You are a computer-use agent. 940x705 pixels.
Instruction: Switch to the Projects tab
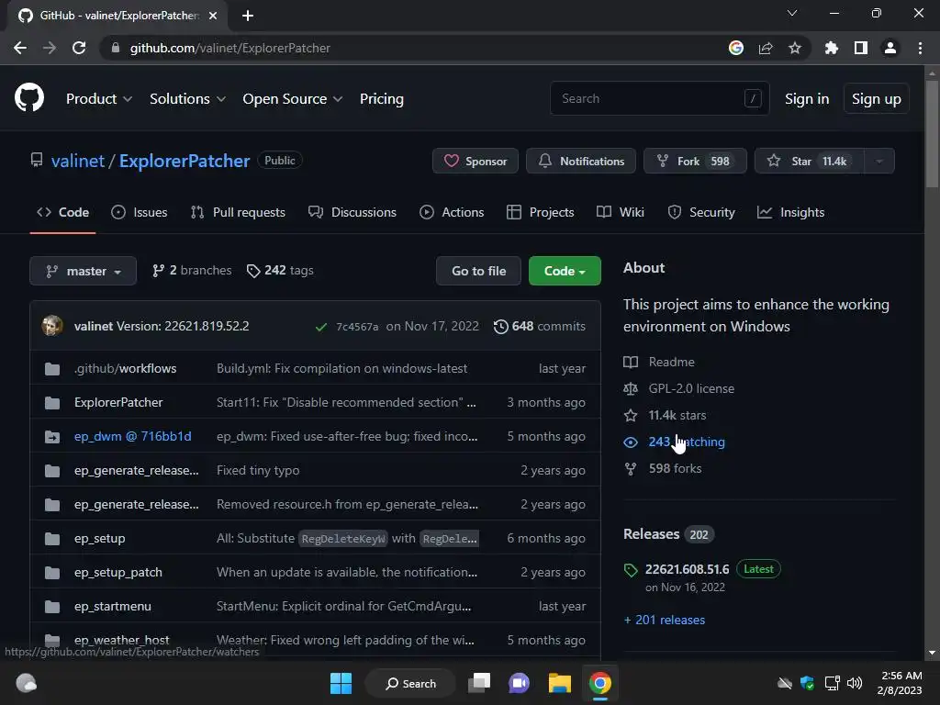(x=540, y=212)
